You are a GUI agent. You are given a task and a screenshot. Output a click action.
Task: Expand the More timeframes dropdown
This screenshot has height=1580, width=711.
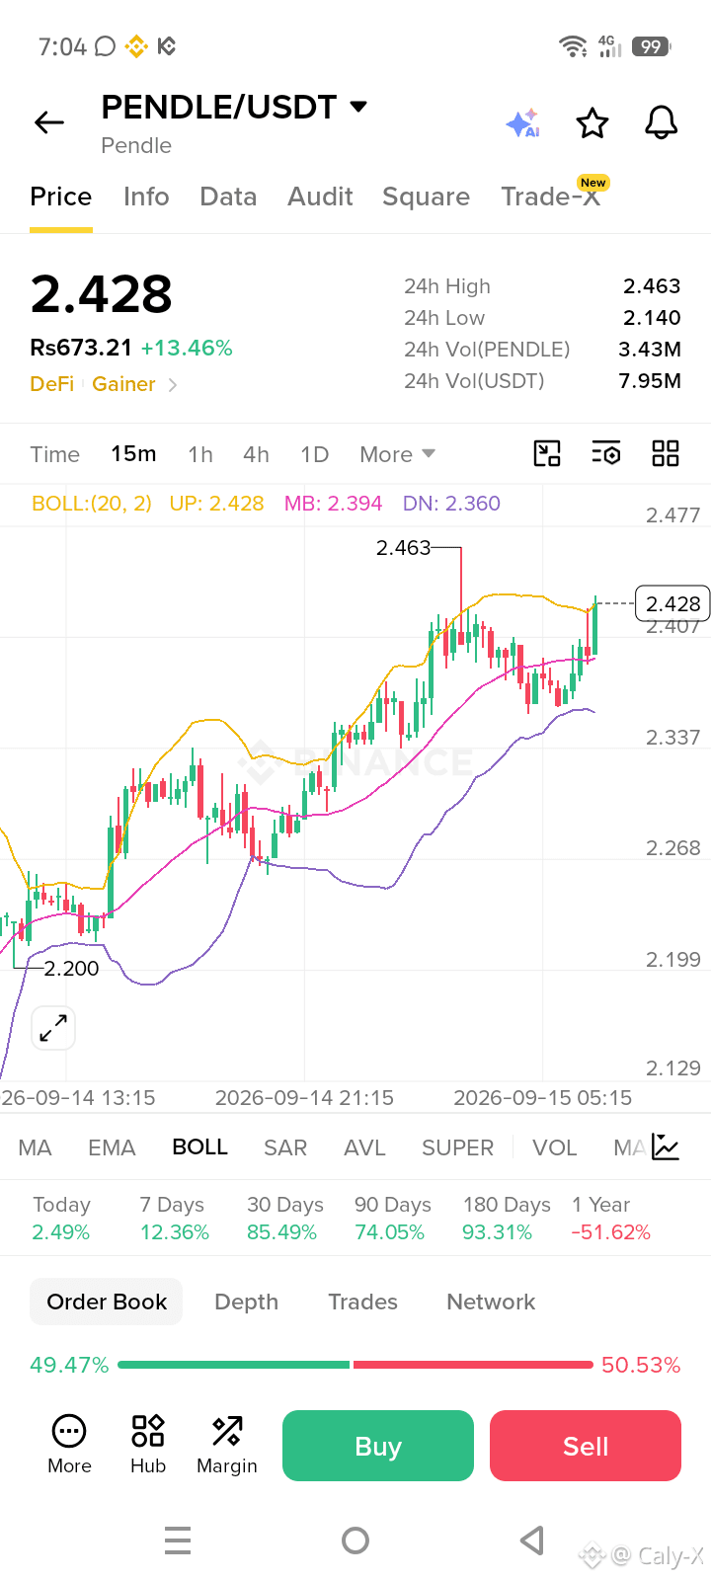coord(397,454)
